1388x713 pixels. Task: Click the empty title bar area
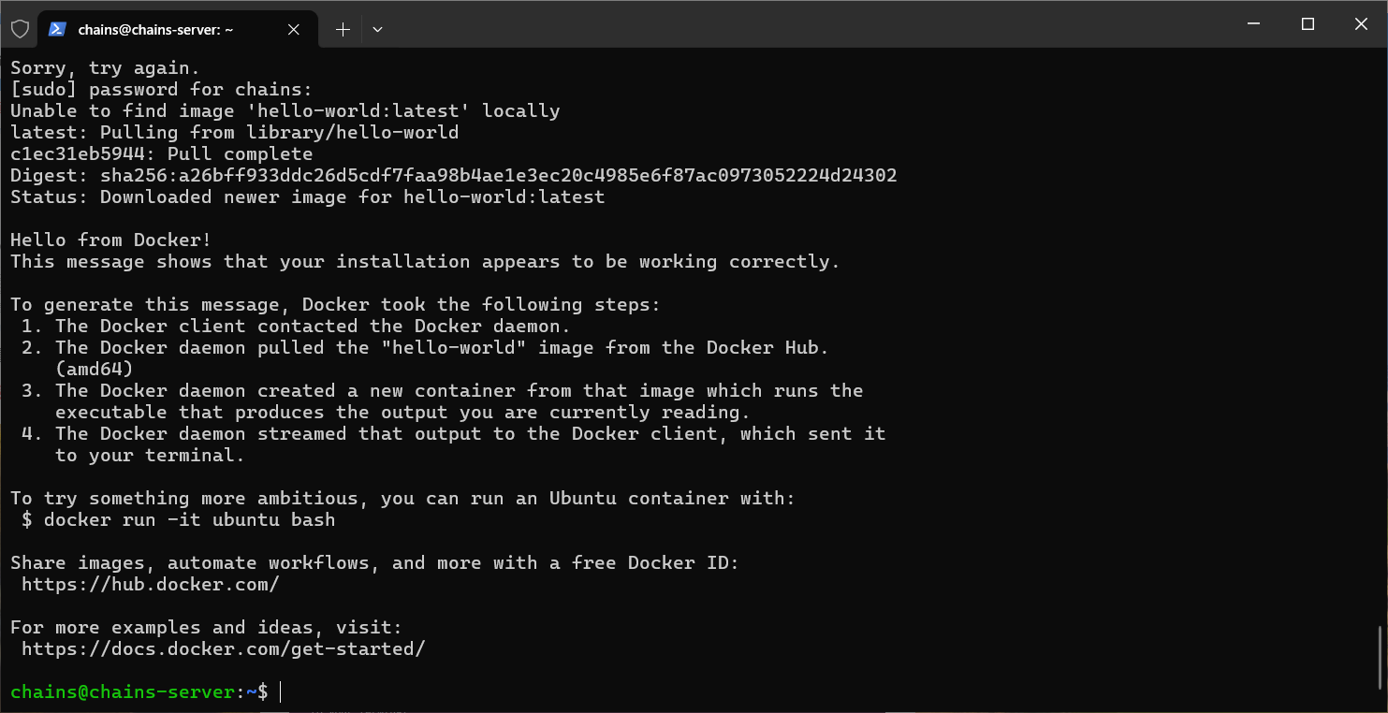(796, 24)
